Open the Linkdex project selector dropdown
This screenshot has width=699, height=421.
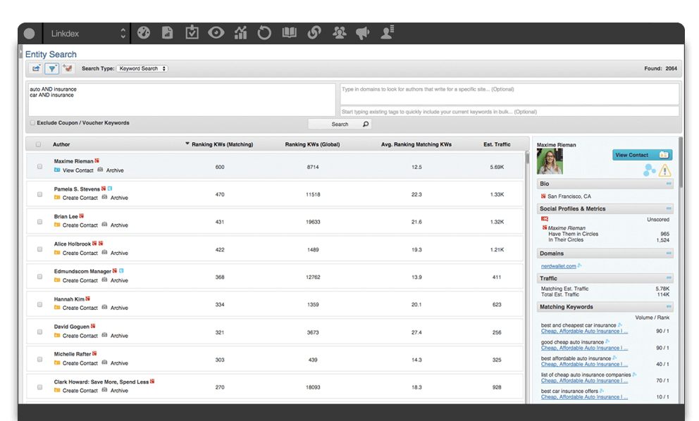pos(88,33)
